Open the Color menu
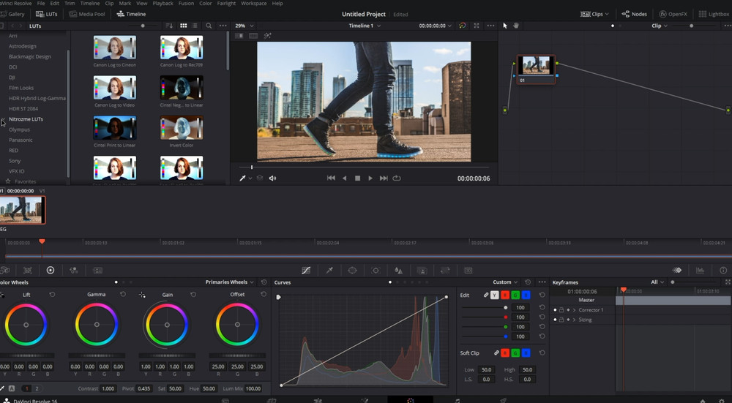The image size is (732, 403). pyautogui.click(x=206, y=3)
